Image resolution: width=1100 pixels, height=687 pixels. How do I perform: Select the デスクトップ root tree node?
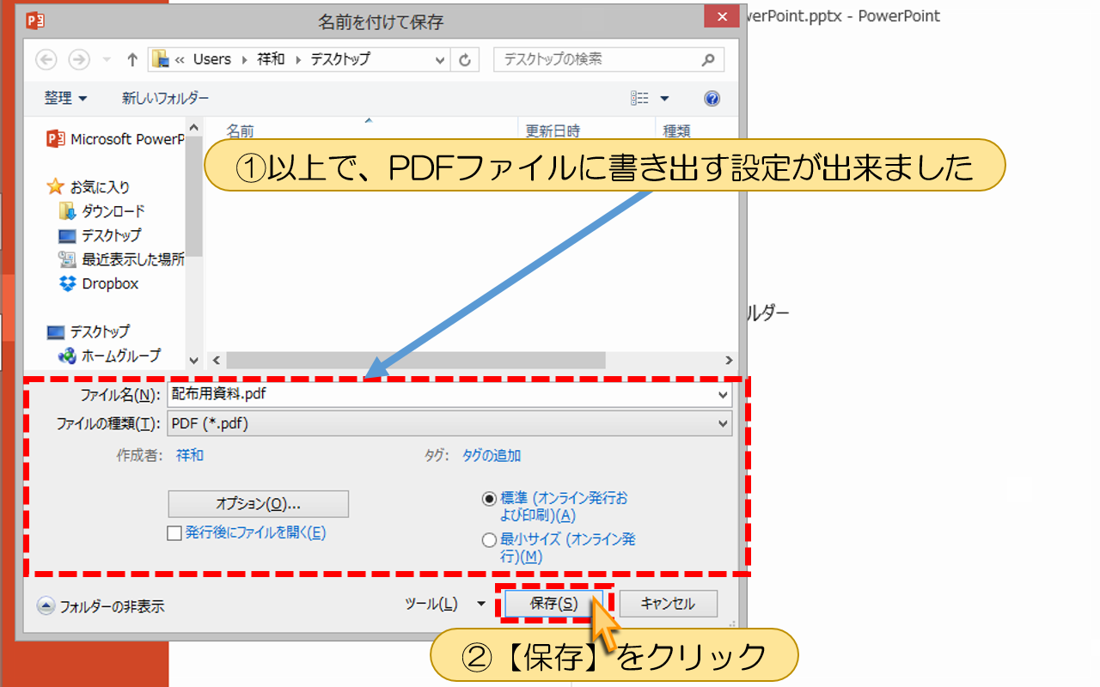tap(89, 331)
